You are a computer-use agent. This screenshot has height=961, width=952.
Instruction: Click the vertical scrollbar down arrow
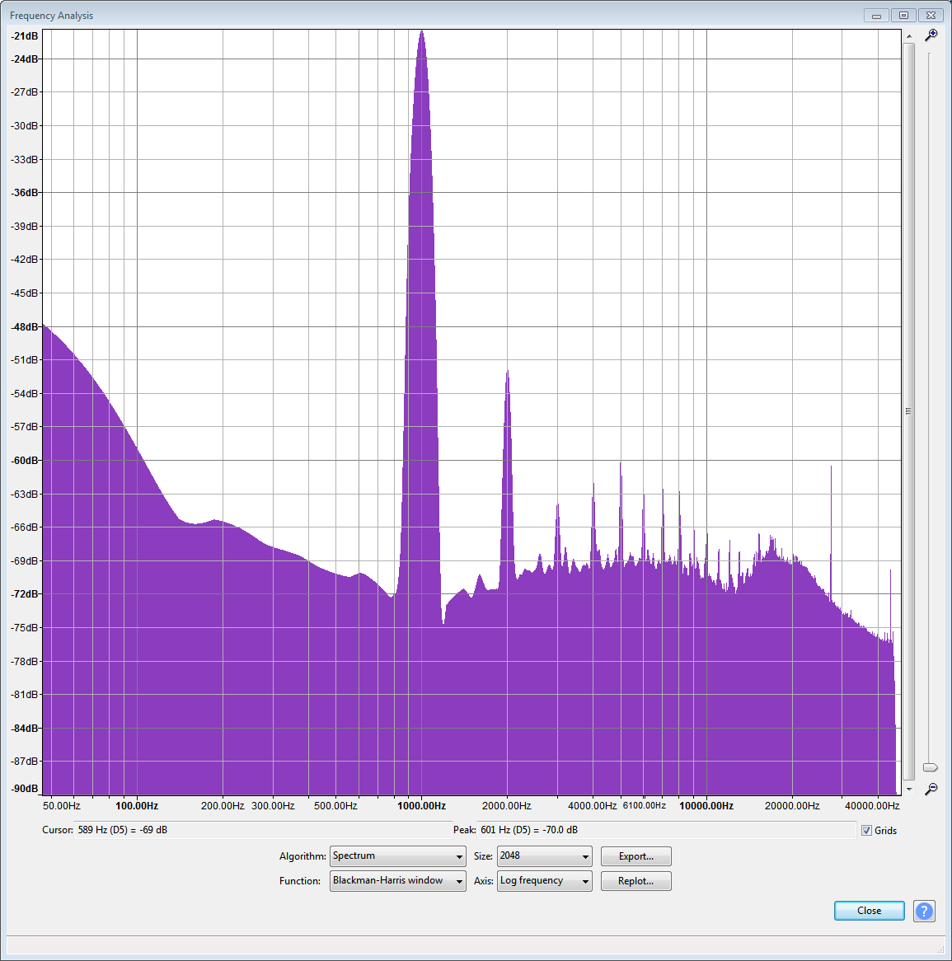909,790
